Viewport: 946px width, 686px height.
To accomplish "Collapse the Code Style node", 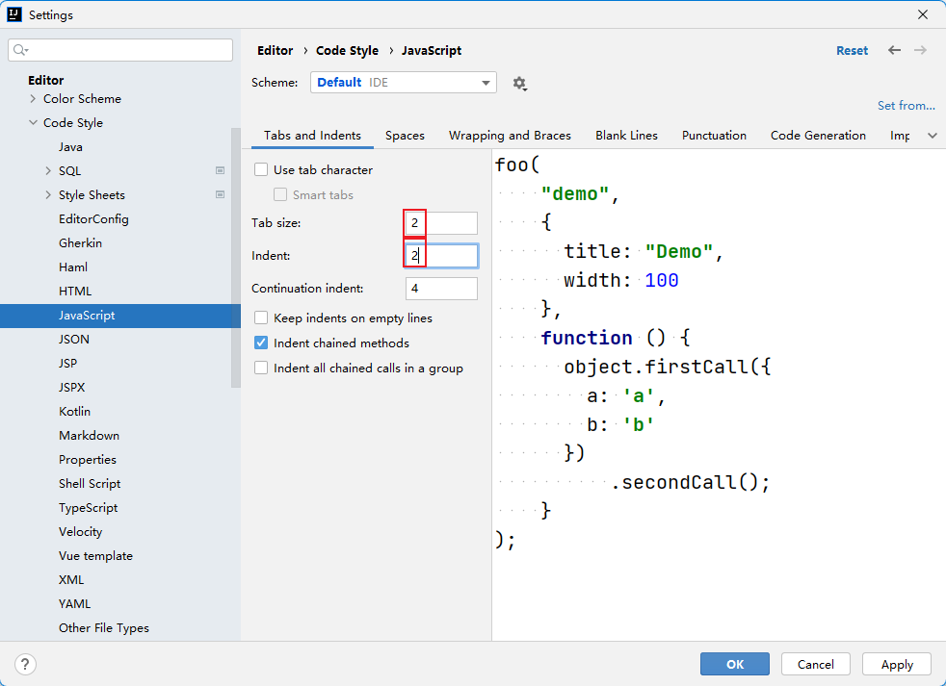I will click(33, 122).
